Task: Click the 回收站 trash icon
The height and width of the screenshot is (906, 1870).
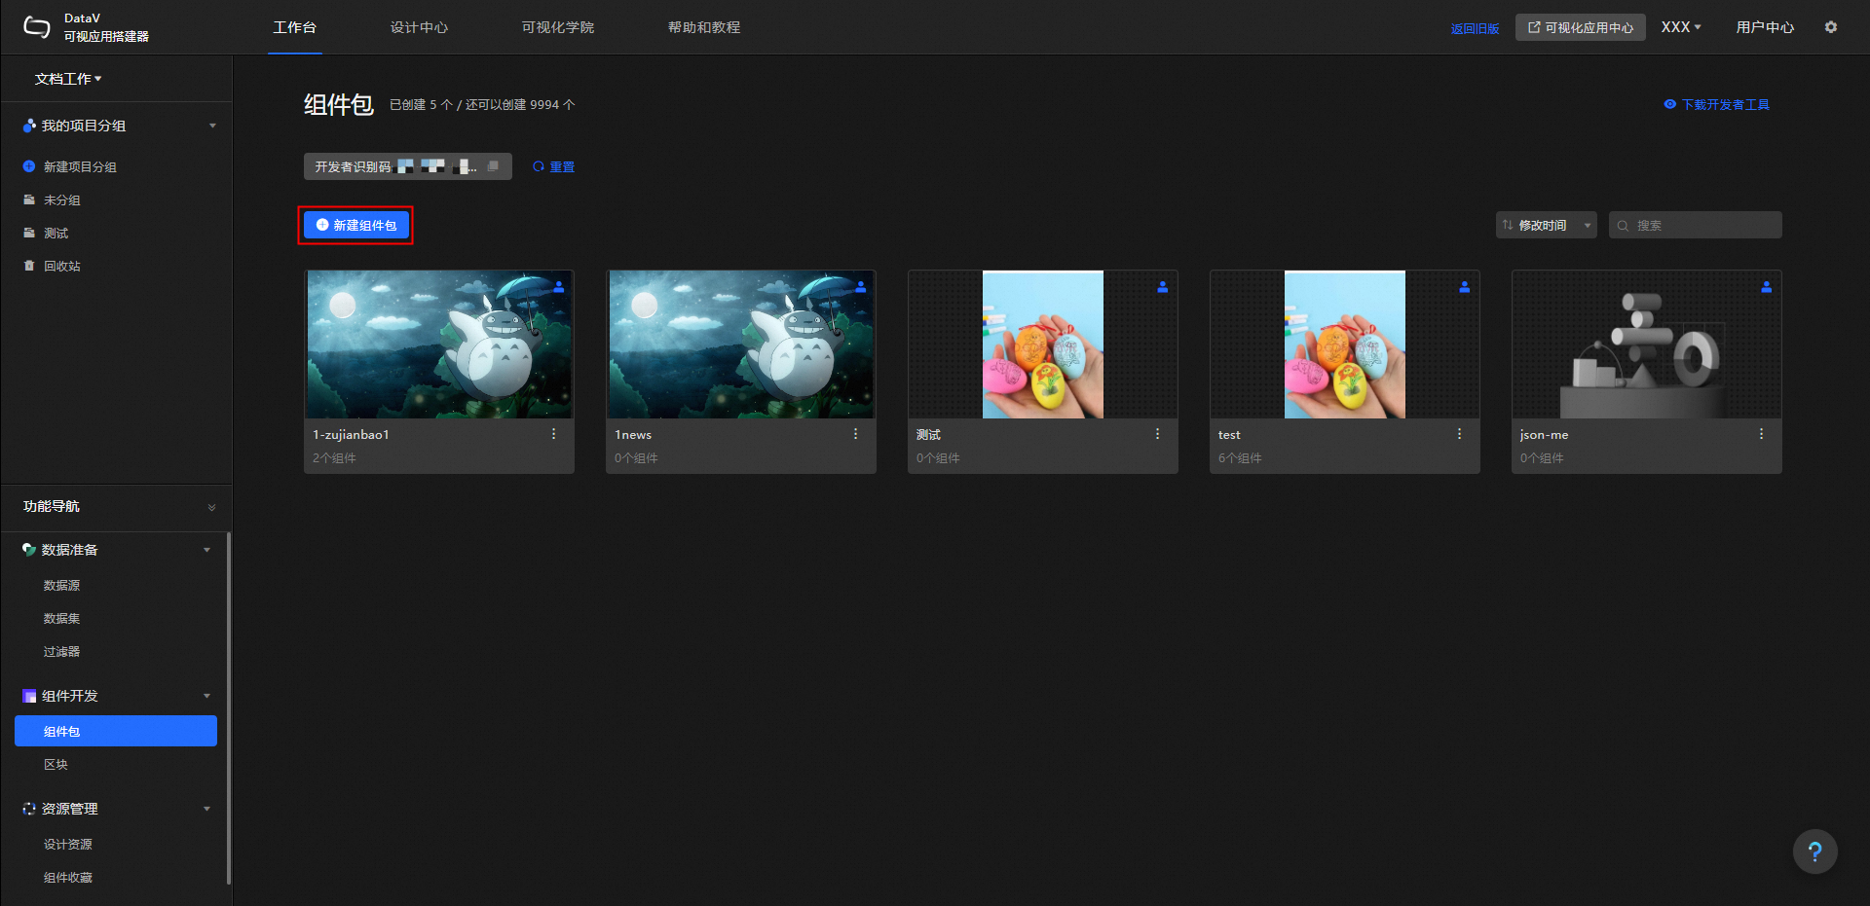Action: point(29,266)
